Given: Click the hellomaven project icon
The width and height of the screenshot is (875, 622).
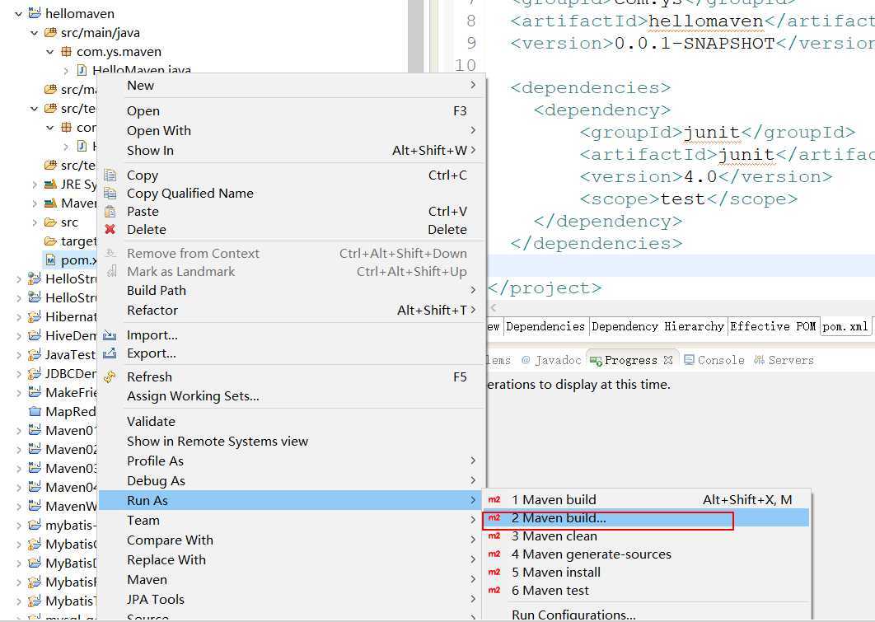Looking at the screenshot, I should tap(35, 13).
